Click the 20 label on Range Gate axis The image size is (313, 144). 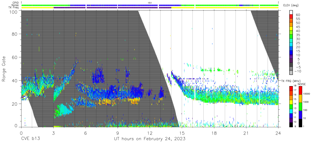[x=15, y=104]
